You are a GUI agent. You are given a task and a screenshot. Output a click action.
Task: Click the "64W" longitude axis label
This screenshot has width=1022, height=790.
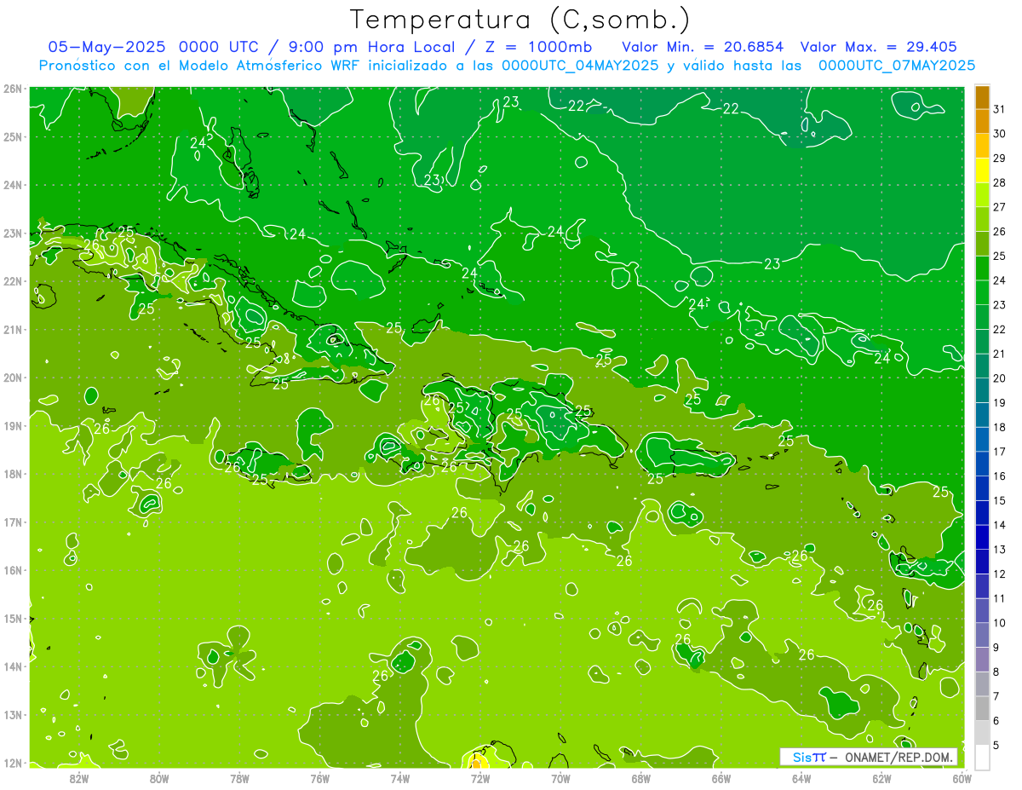click(801, 777)
